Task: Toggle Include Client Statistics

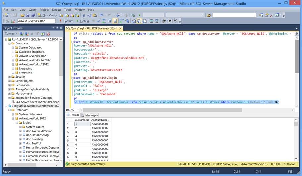Action: (127, 21)
